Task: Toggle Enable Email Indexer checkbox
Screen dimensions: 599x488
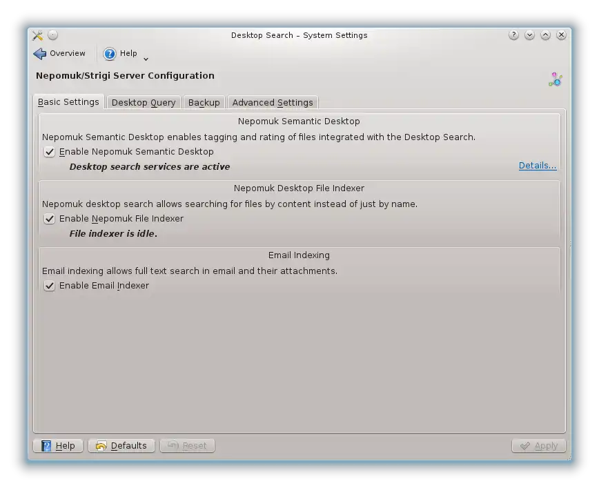Action: (49, 286)
